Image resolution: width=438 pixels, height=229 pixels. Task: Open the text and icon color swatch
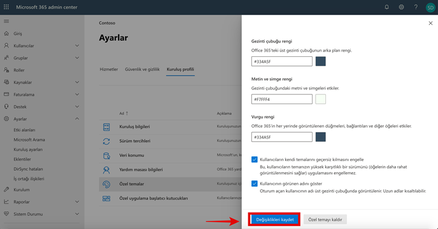(320, 99)
